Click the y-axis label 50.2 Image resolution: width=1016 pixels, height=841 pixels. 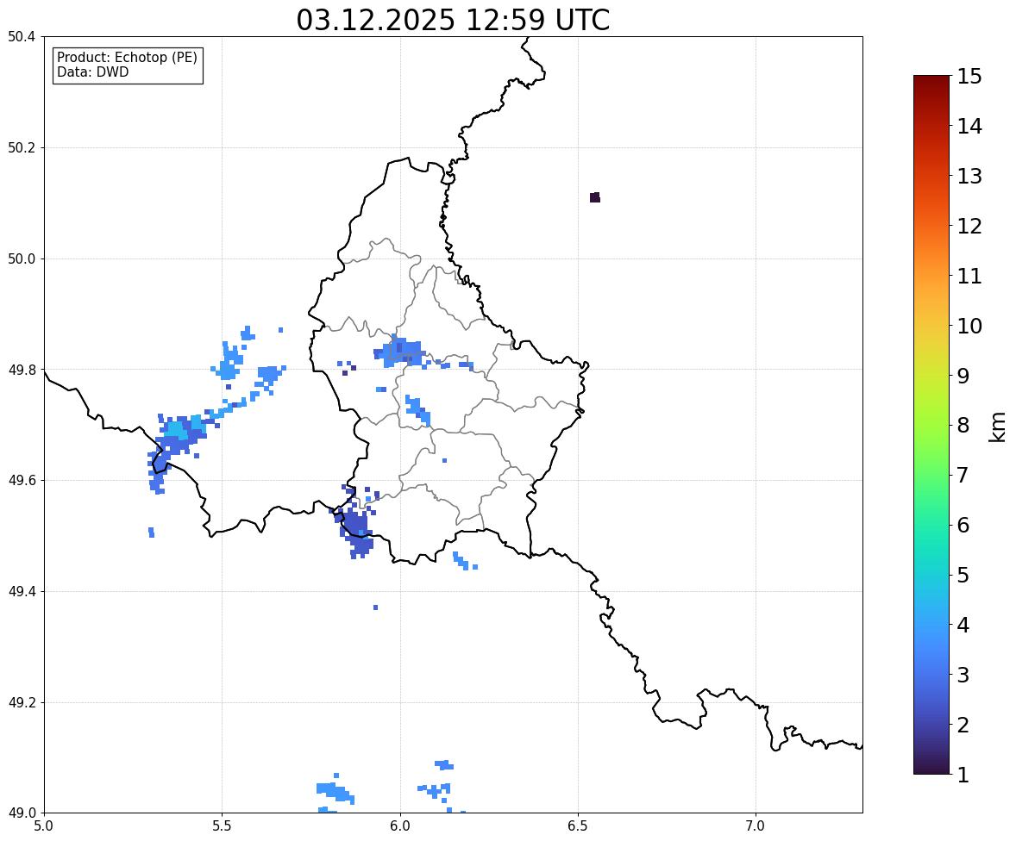pyautogui.click(x=22, y=147)
